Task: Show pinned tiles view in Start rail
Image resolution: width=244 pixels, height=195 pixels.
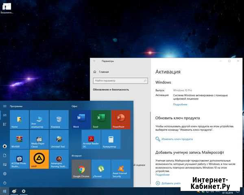Action: point(5,115)
